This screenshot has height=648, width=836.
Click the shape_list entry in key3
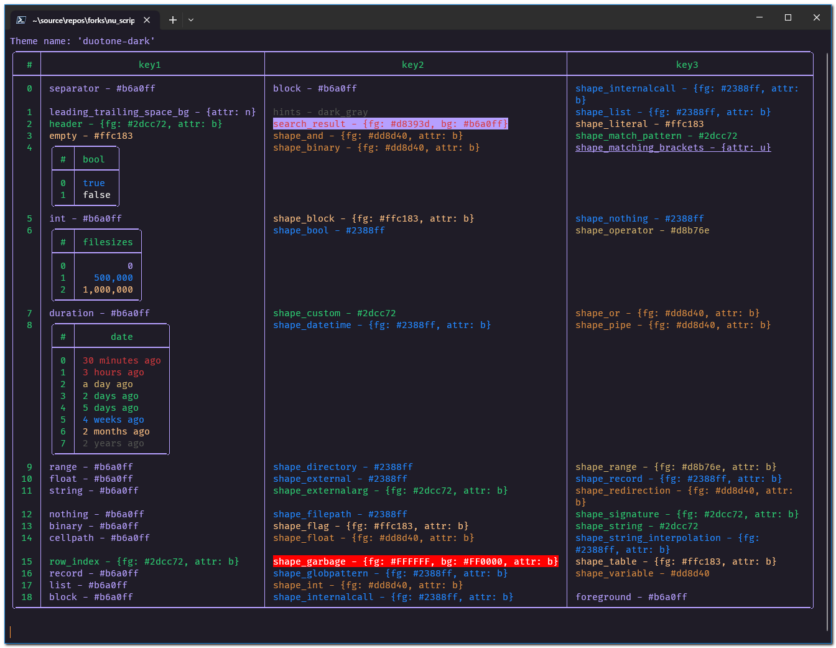(x=674, y=112)
